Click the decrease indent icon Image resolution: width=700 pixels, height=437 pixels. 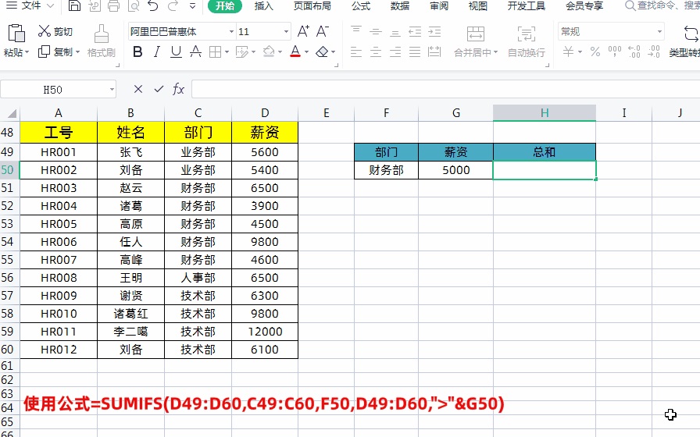tap(415, 31)
